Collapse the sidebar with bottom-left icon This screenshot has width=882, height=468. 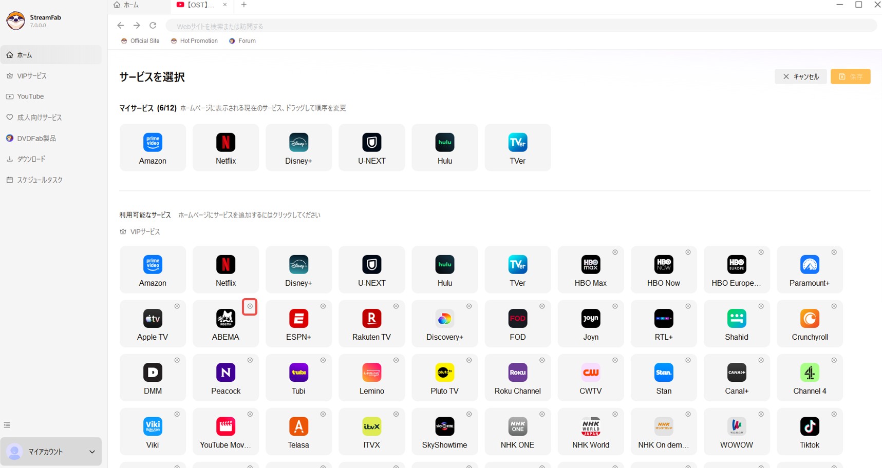(7, 425)
